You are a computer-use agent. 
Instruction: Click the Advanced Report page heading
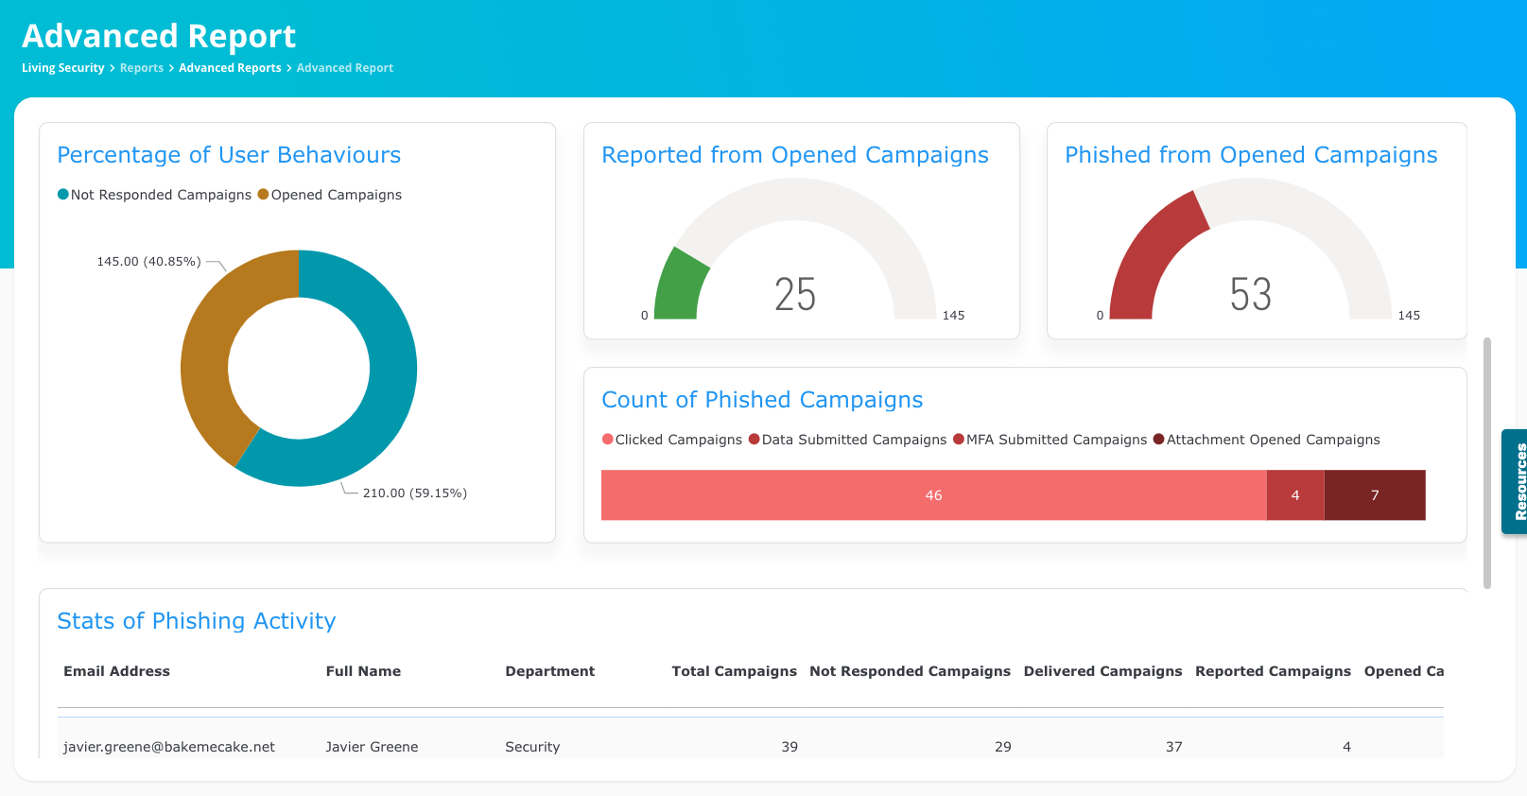(159, 36)
